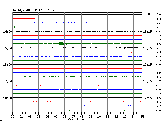This screenshot has width=162, height=123.
Task: Click the DC offset value -235
Action: coord(158,61)
